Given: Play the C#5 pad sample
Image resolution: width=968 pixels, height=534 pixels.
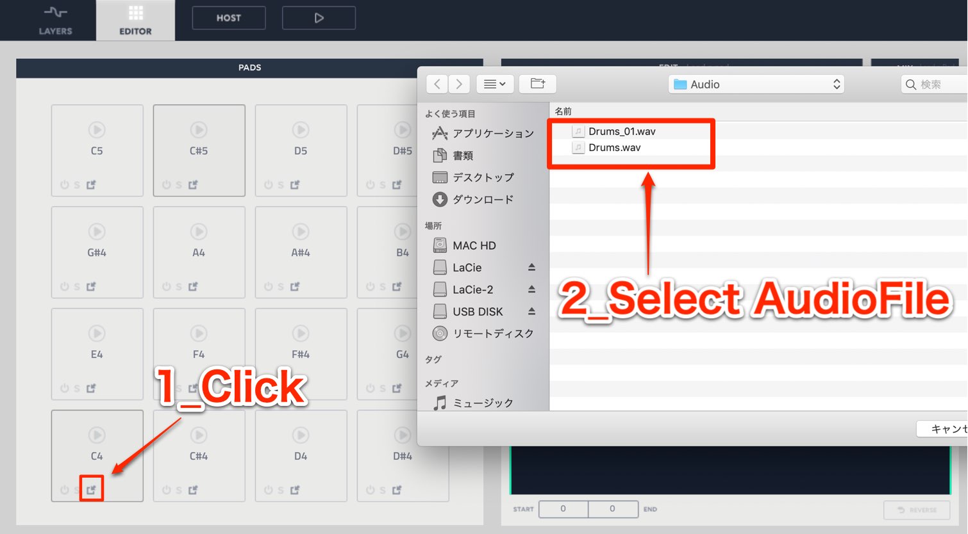Looking at the screenshot, I should tap(199, 130).
